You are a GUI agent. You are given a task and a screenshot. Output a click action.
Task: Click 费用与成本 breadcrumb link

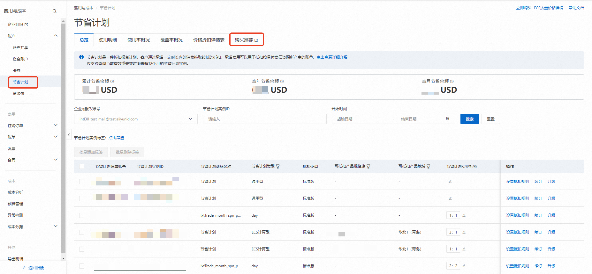click(x=84, y=8)
